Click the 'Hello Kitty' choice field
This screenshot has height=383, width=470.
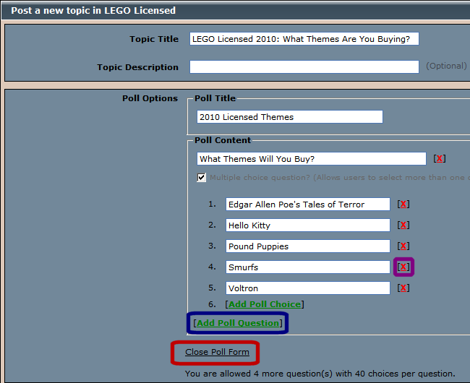(308, 225)
